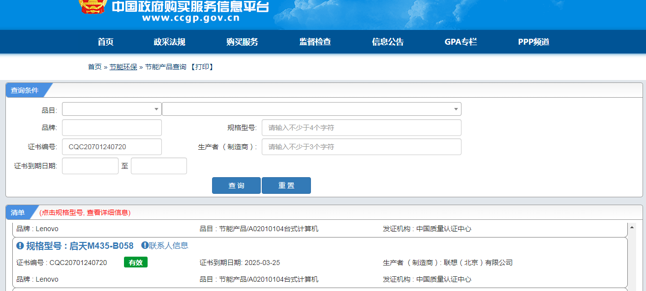646x291 pixels.
Task: Click 联想（北京）有限公司 manufacturer text
Action: click(478, 263)
